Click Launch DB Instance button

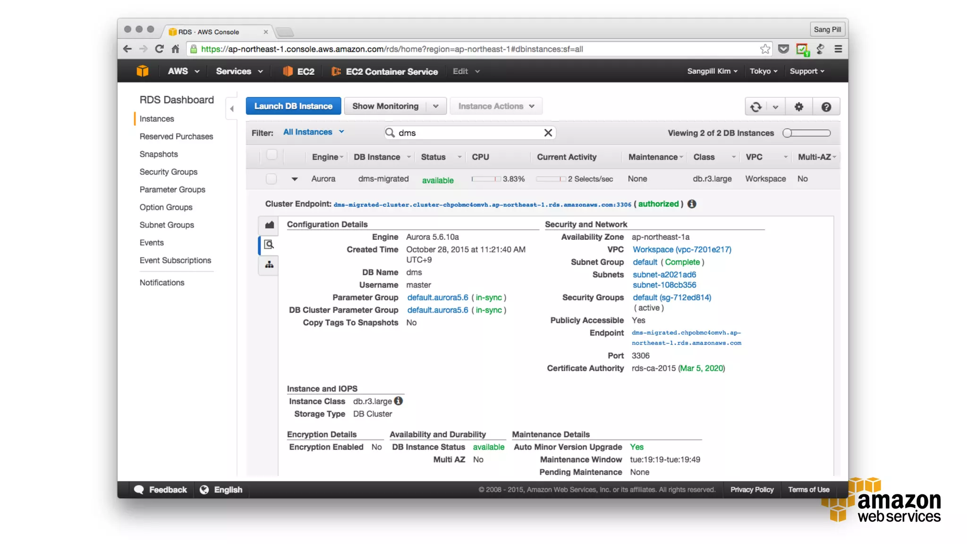[x=293, y=106]
